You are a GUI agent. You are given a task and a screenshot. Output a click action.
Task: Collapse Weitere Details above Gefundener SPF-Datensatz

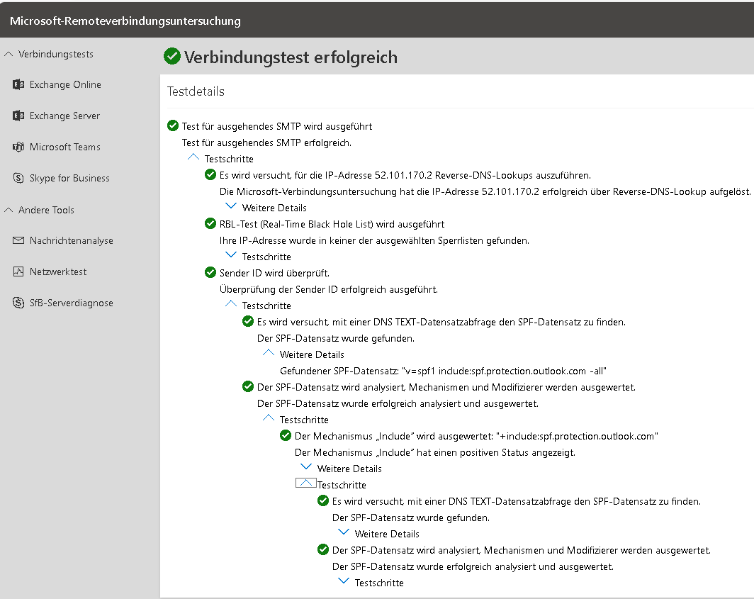(x=269, y=353)
